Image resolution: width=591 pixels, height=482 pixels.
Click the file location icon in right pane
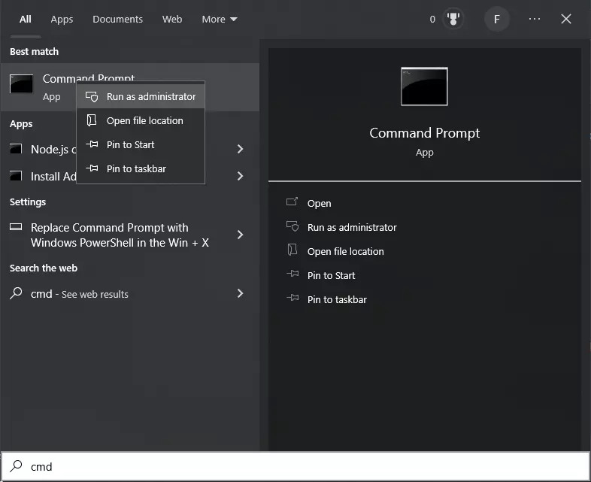(292, 250)
